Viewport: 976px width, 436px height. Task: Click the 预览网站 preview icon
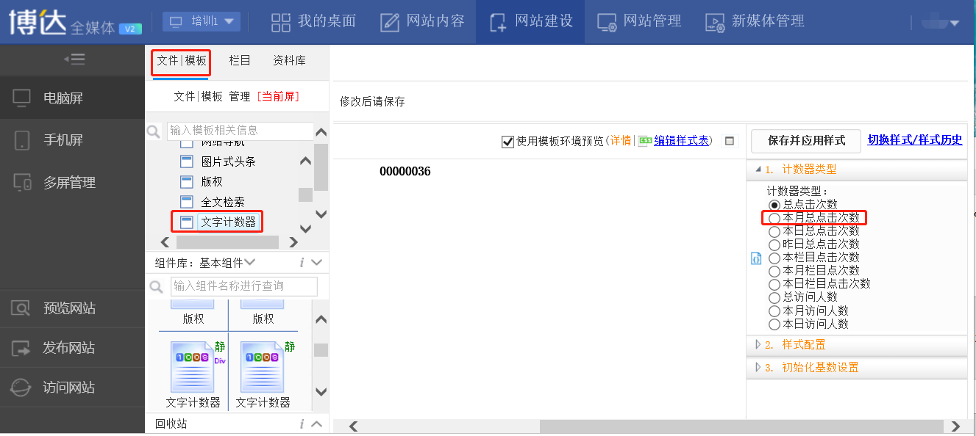pos(22,308)
